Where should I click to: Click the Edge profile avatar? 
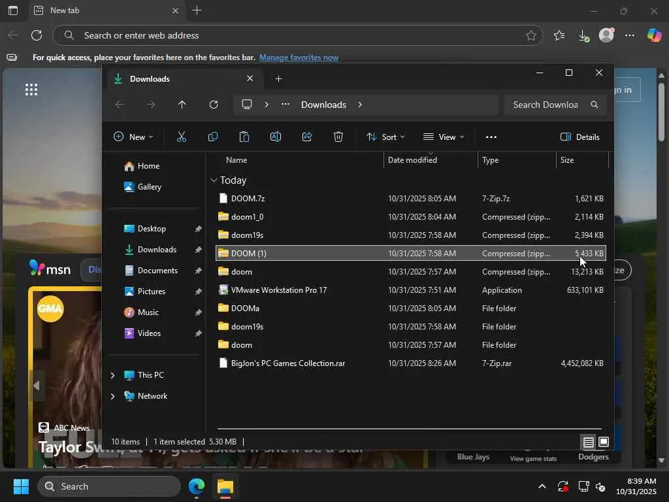pyautogui.click(x=606, y=35)
